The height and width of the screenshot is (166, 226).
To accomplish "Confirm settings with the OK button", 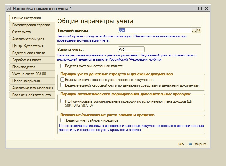I will (181, 144).
